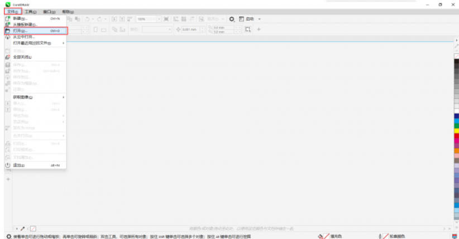The image size is (459, 239).
Task: Click the CorelDRAW logo in title bar
Action: (x=8, y=4)
